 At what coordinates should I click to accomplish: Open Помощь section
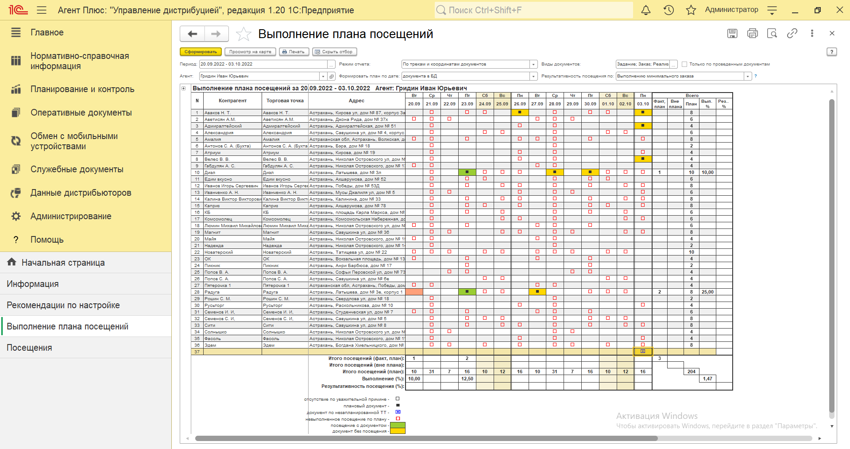pyautogui.click(x=47, y=240)
